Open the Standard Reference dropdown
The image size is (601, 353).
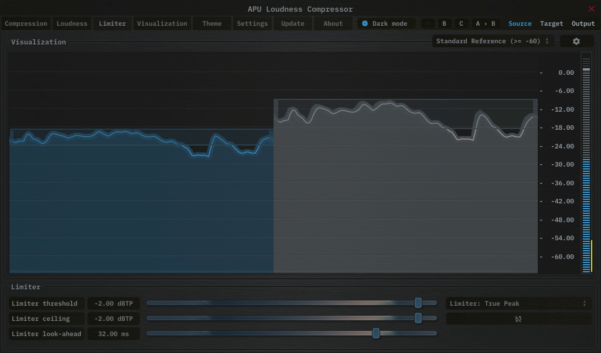(490, 41)
